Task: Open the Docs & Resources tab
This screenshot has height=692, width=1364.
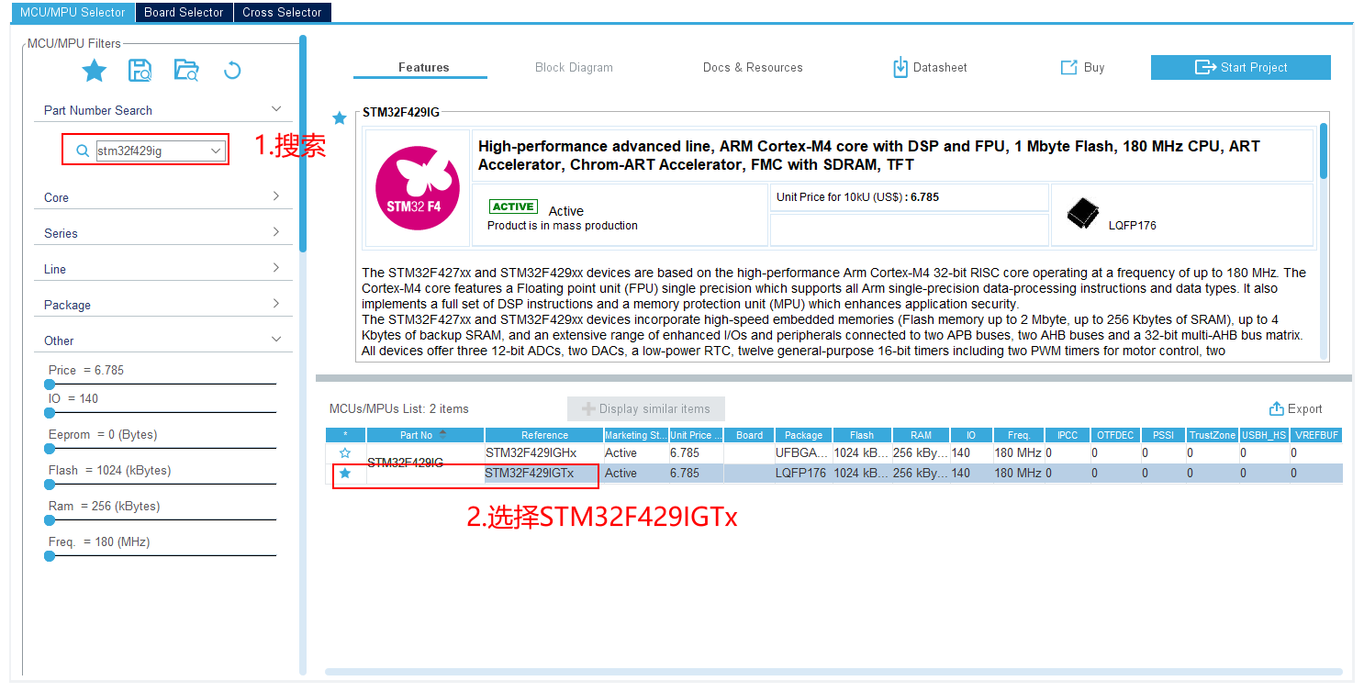Action: click(753, 67)
